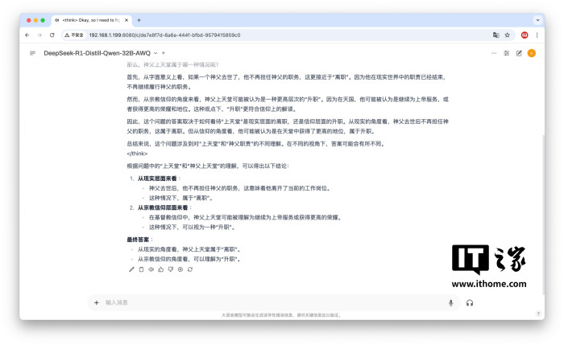Screen dimensions: 564x345
Task: Regenerate the response
Action: point(189,269)
